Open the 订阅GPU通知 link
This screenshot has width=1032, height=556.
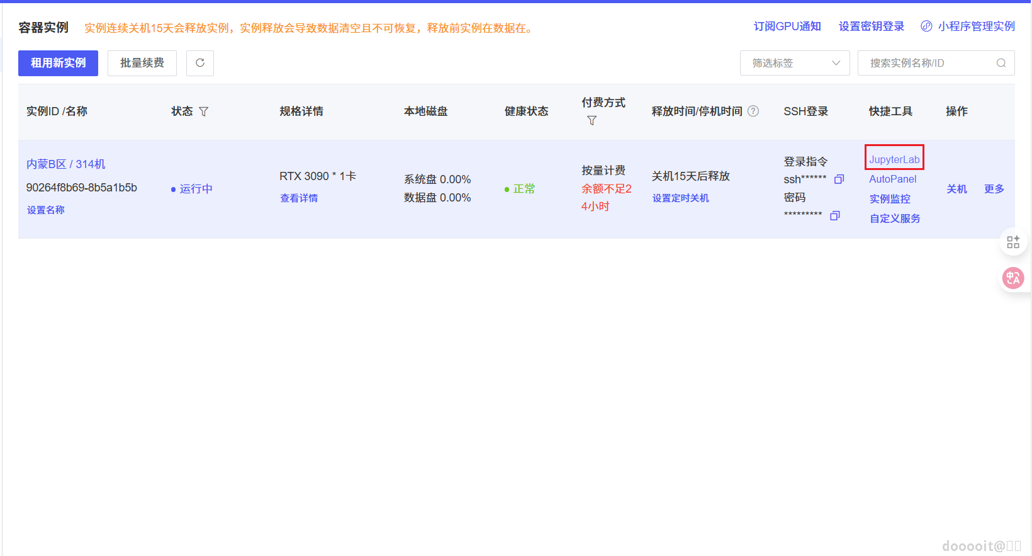pyautogui.click(x=787, y=26)
